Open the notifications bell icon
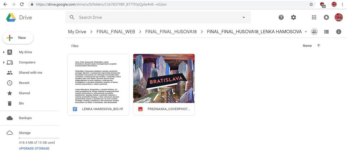 point(326,17)
